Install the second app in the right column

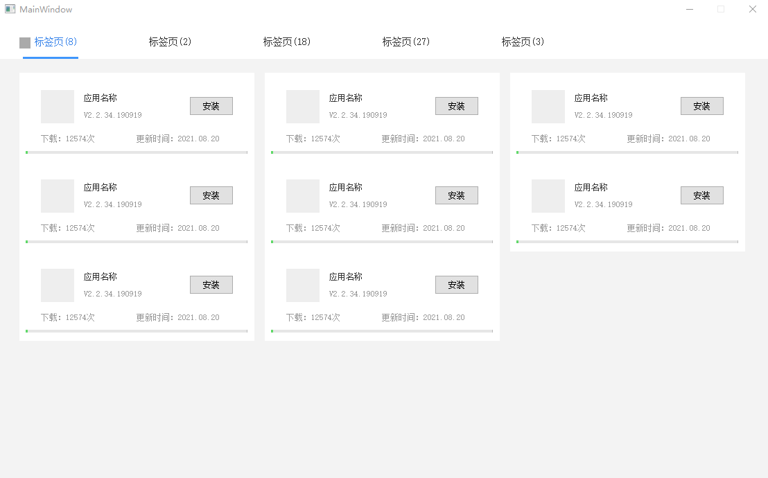coord(701,195)
